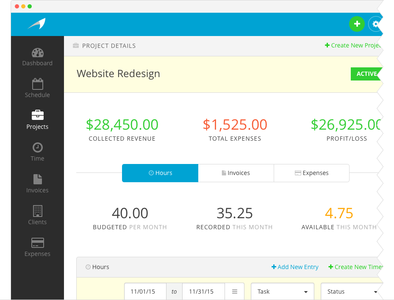Open the Status dropdown filter
394x300 pixels.
click(352, 292)
